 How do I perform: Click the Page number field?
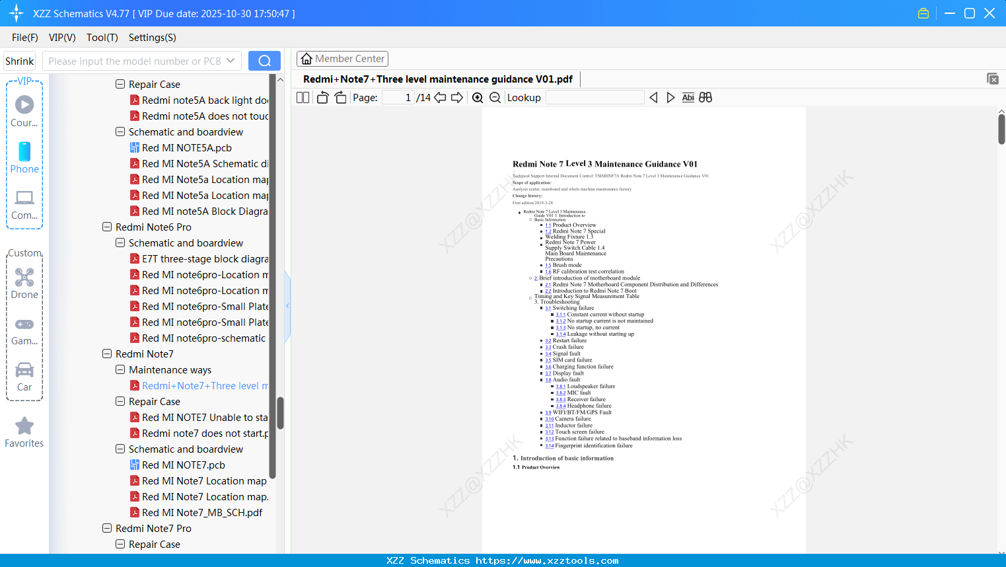398,98
